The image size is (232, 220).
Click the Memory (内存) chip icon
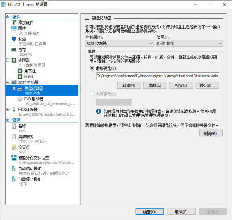14,50
